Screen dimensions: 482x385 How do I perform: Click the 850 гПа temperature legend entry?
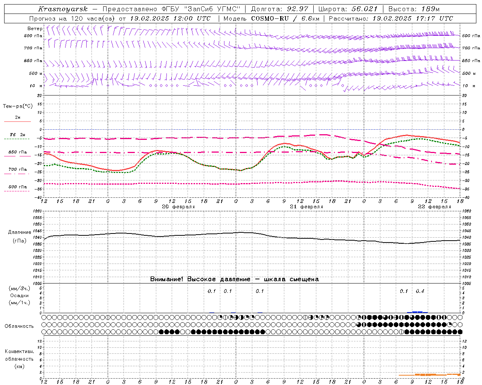pos(18,152)
